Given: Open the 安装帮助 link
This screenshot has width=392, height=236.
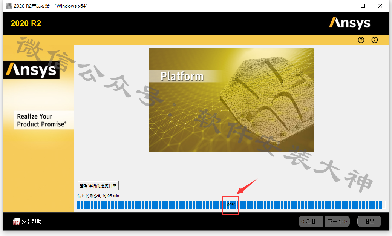Looking at the screenshot, I should pos(32,221).
